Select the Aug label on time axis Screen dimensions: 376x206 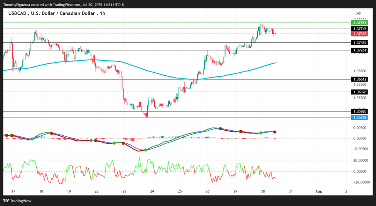point(318,191)
